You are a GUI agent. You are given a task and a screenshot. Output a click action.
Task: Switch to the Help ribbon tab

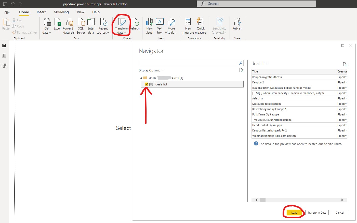(96, 12)
